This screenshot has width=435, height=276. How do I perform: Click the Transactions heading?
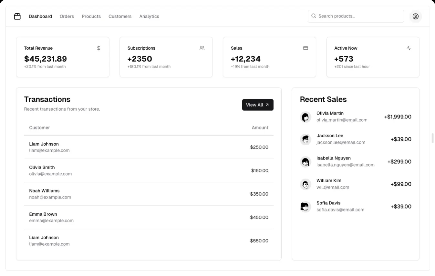[x=47, y=99]
